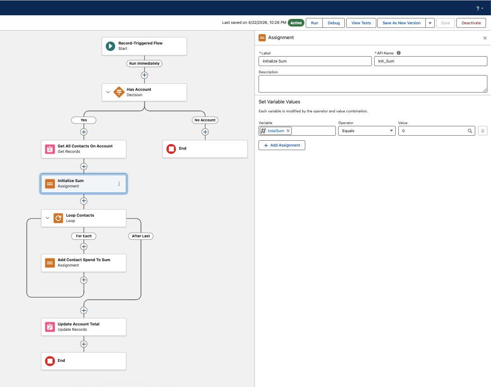This screenshot has height=387, width=491.
Task: Select the Update Account Total node text
Action: click(78, 324)
